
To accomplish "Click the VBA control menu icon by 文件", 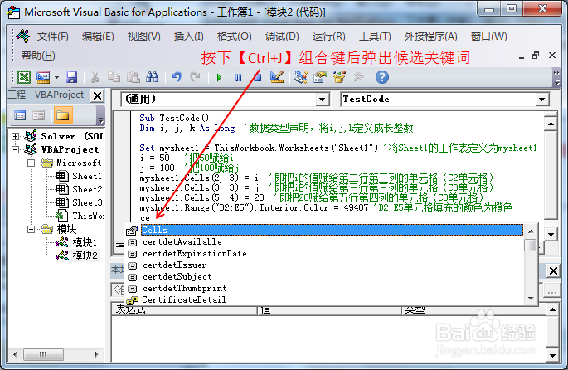I will pyautogui.click(x=23, y=36).
